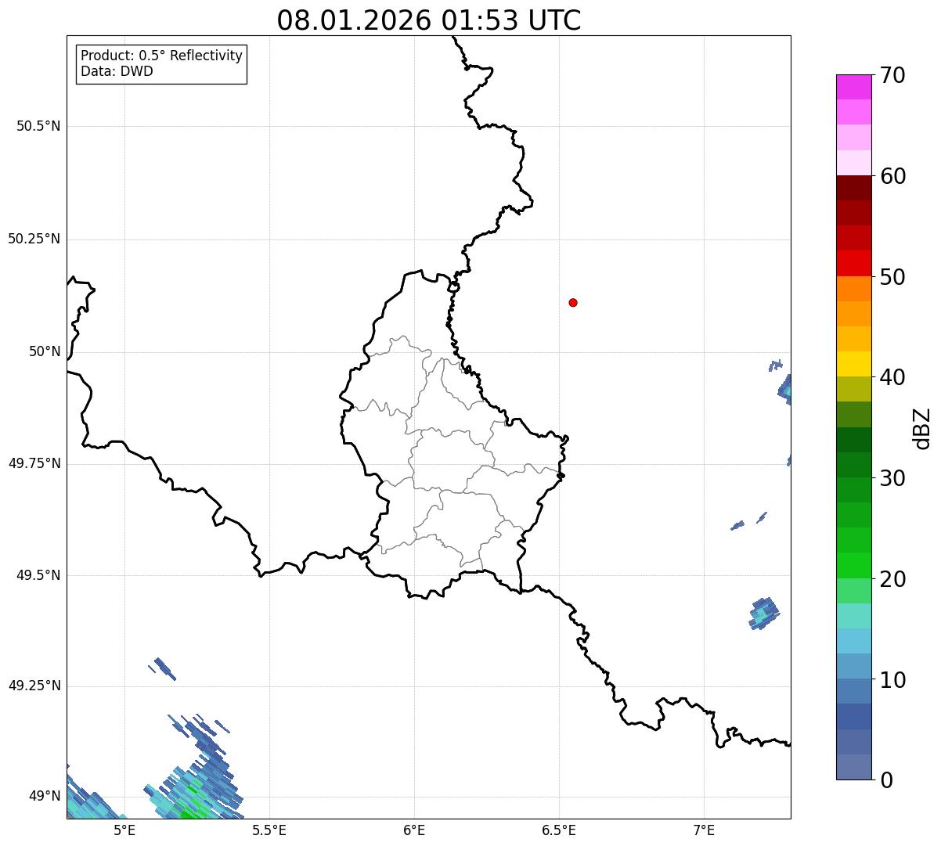The height and width of the screenshot is (846, 941).
Task: Click the "5.5°E" longitude label
Action: click(x=269, y=830)
